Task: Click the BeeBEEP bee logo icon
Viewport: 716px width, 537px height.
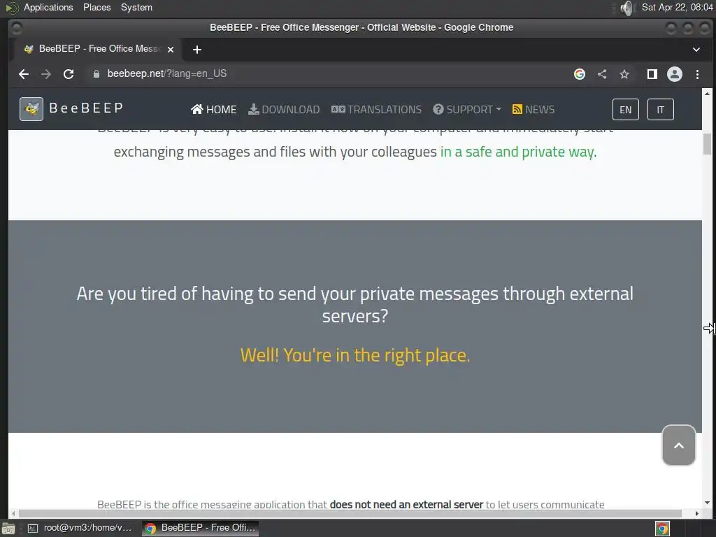Action: coord(31,109)
